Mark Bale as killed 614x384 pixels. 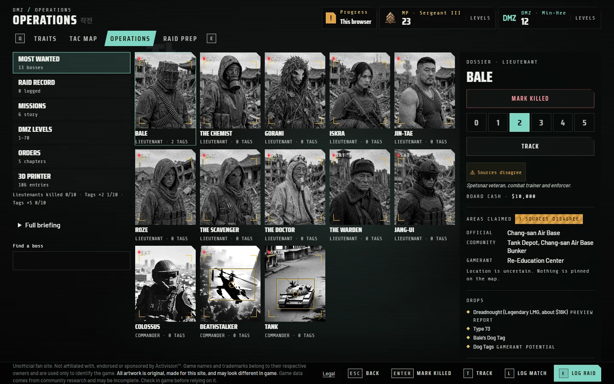(x=530, y=99)
